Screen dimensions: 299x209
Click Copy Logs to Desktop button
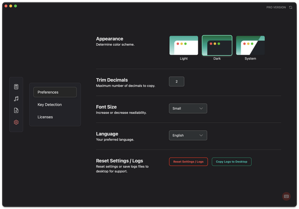(x=232, y=162)
